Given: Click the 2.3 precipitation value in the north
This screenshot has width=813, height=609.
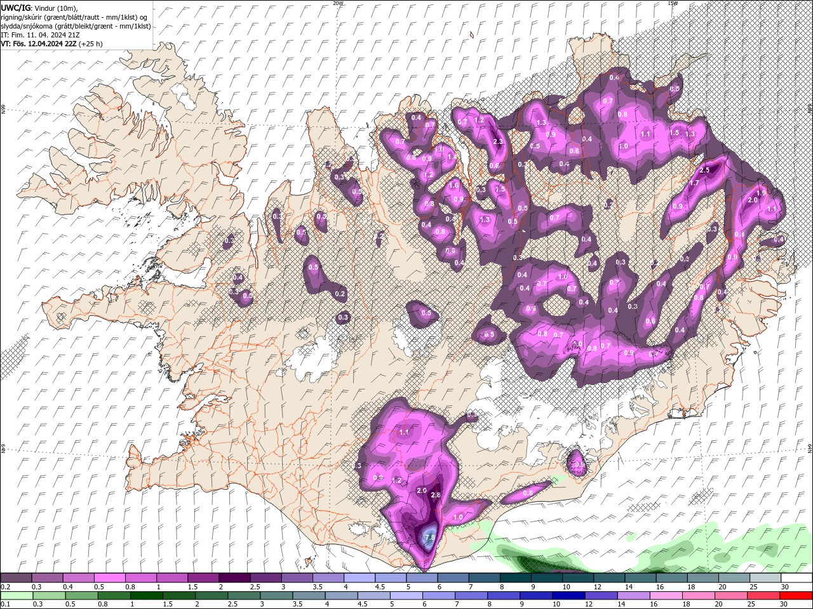Looking at the screenshot, I should (x=498, y=142).
